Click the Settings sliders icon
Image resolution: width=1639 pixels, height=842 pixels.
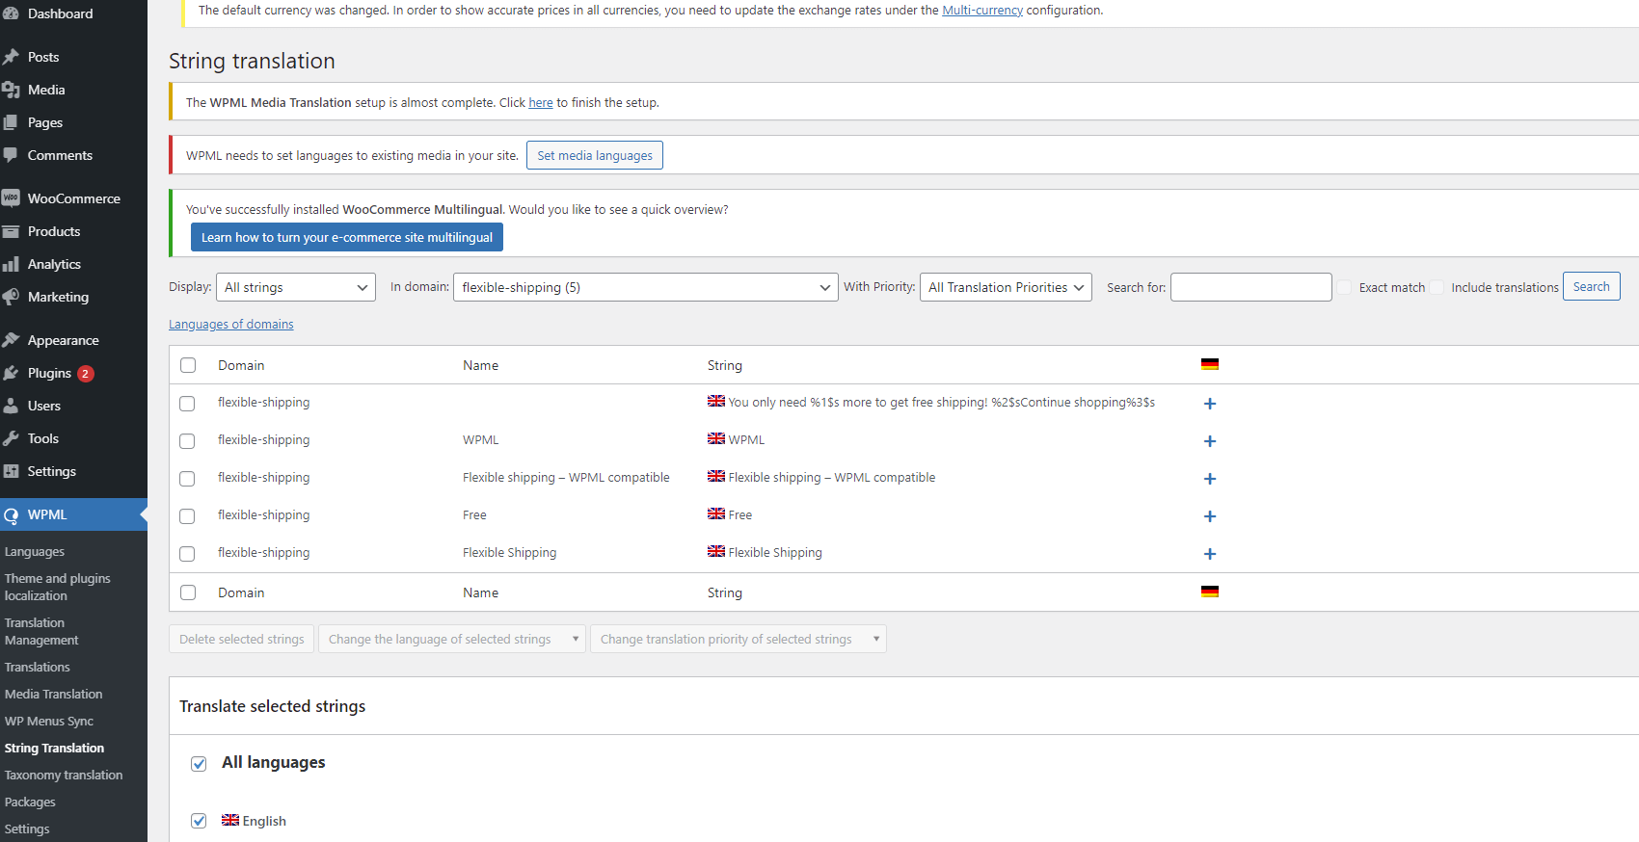tap(11, 471)
